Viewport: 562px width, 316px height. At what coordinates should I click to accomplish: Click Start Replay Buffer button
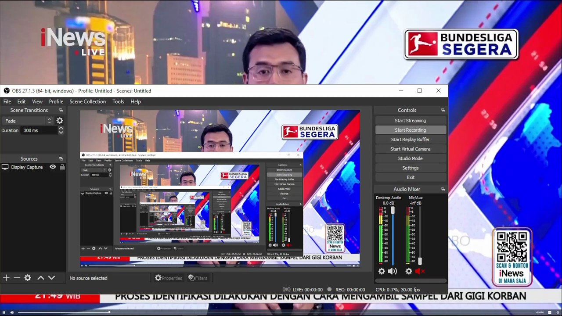(410, 140)
